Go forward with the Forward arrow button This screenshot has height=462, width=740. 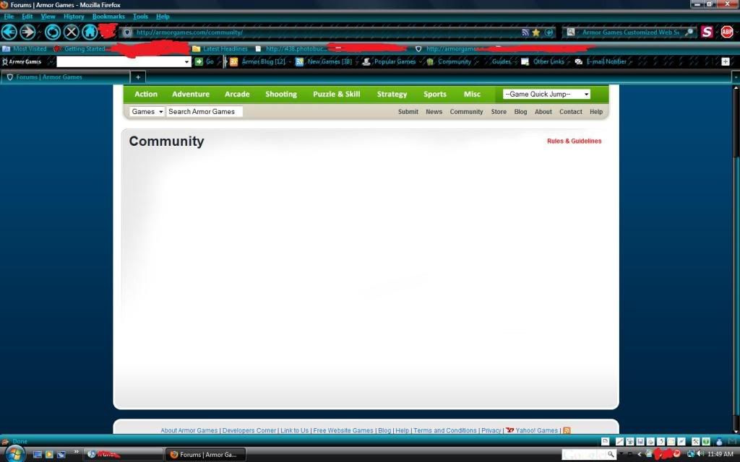tap(28, 32)
